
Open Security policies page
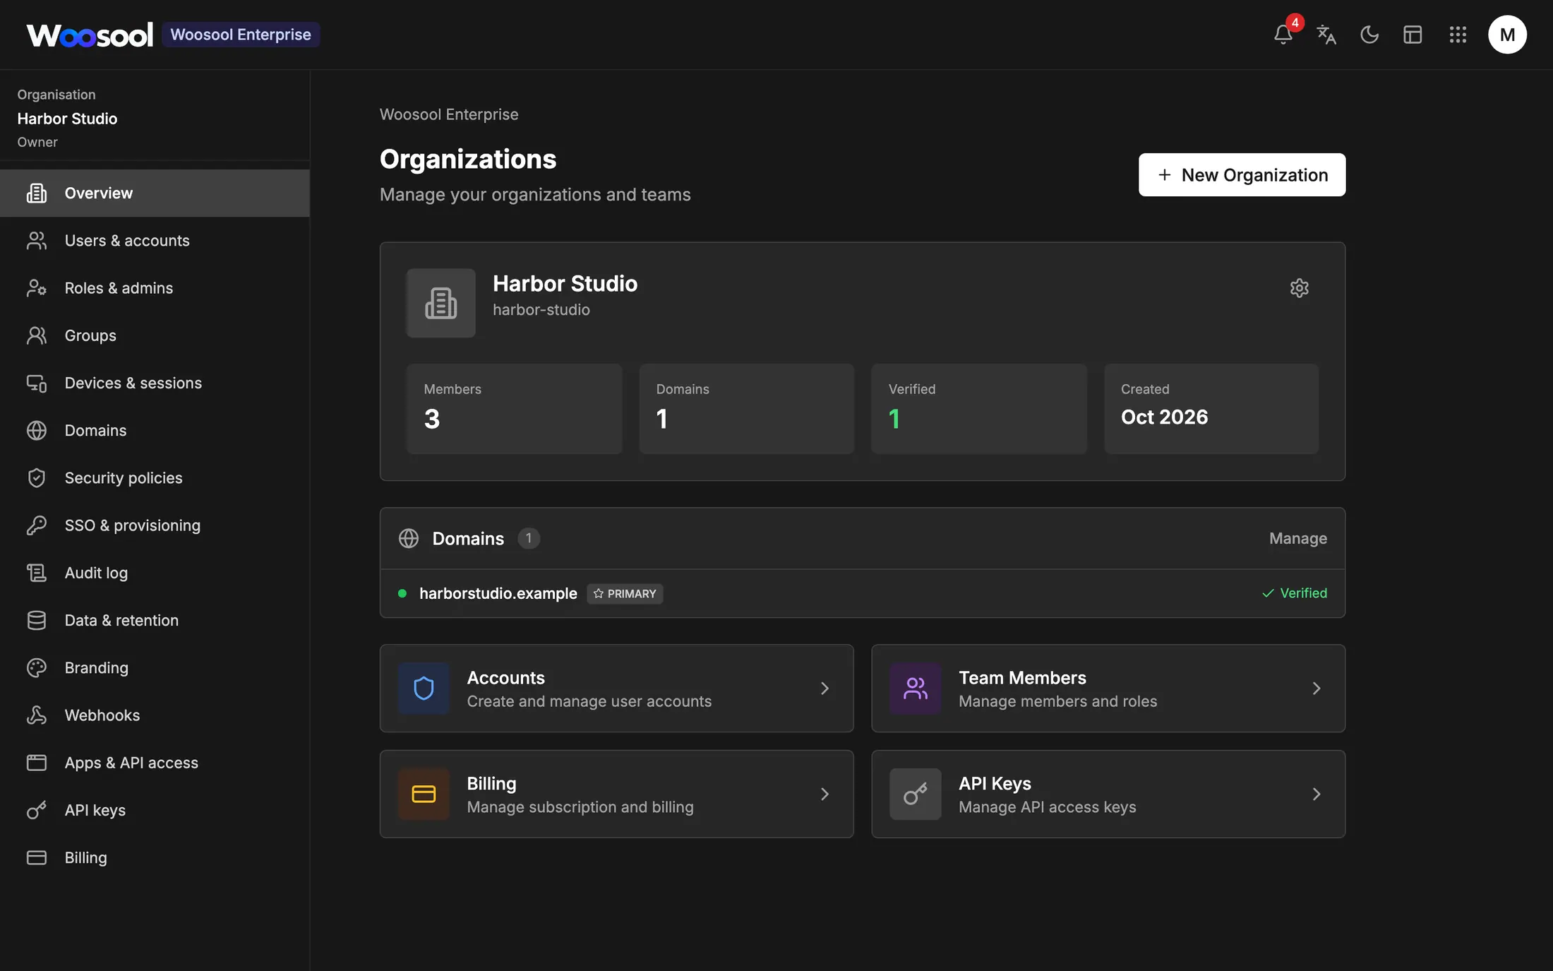(155, 478)
